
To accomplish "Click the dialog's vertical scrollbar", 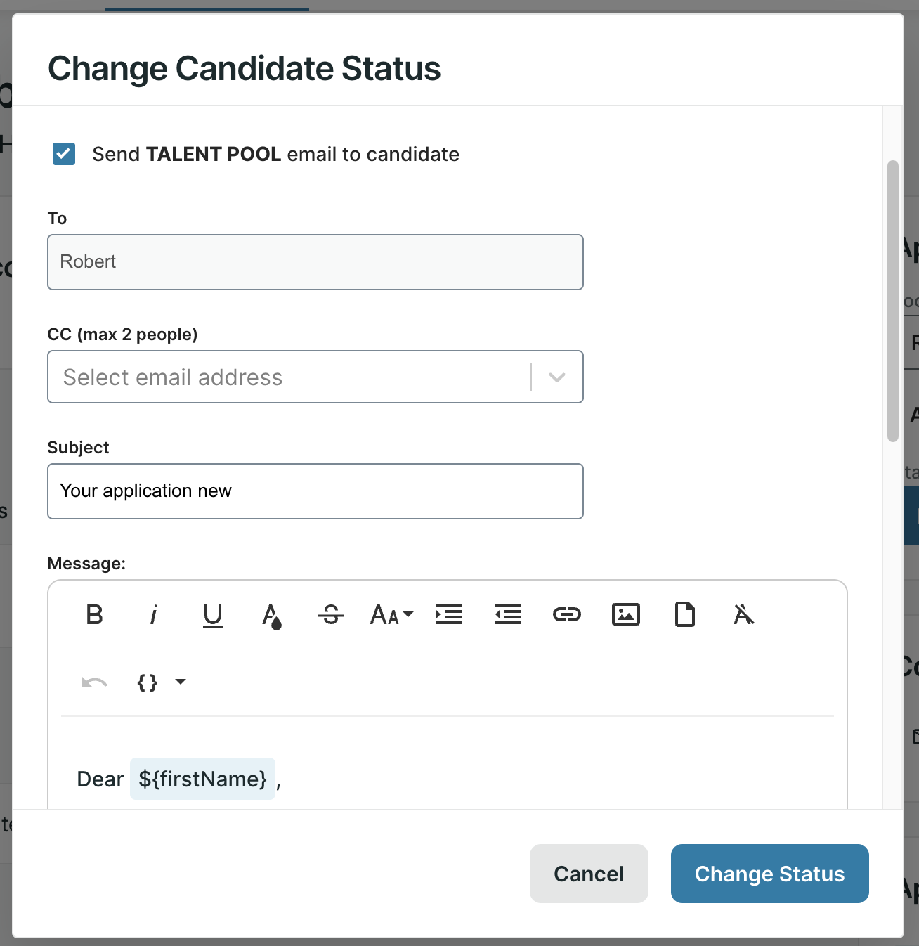I will [893, 301].
